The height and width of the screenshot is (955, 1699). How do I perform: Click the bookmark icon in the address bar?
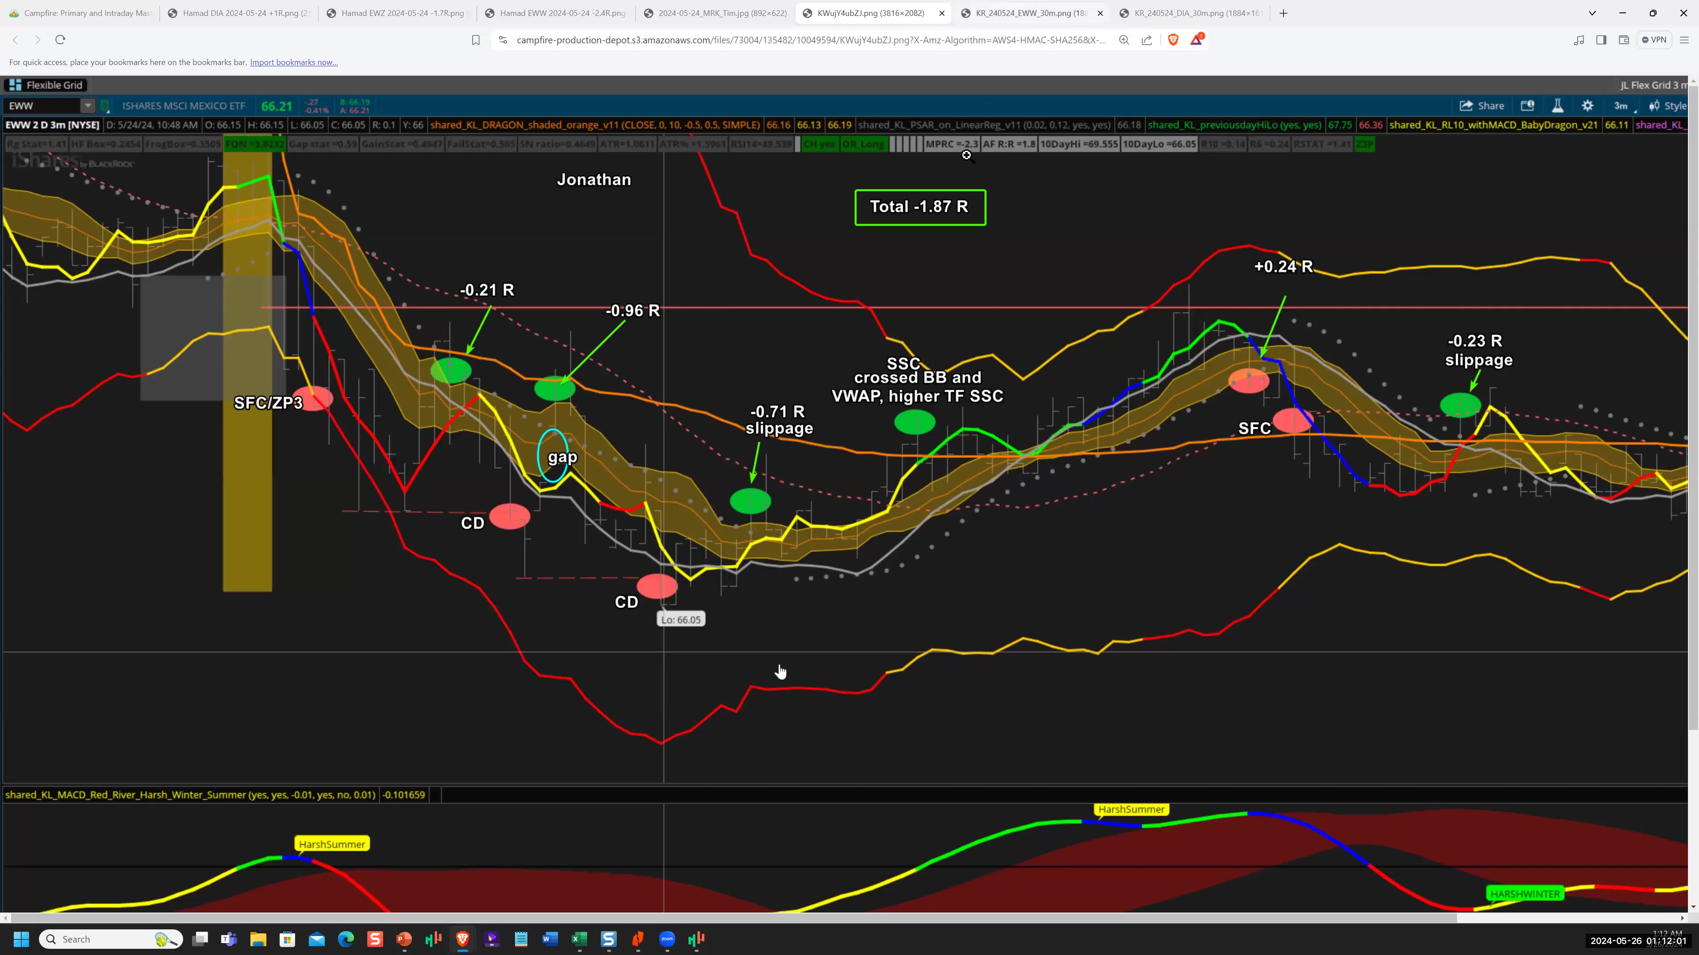(x=475, y=40)
